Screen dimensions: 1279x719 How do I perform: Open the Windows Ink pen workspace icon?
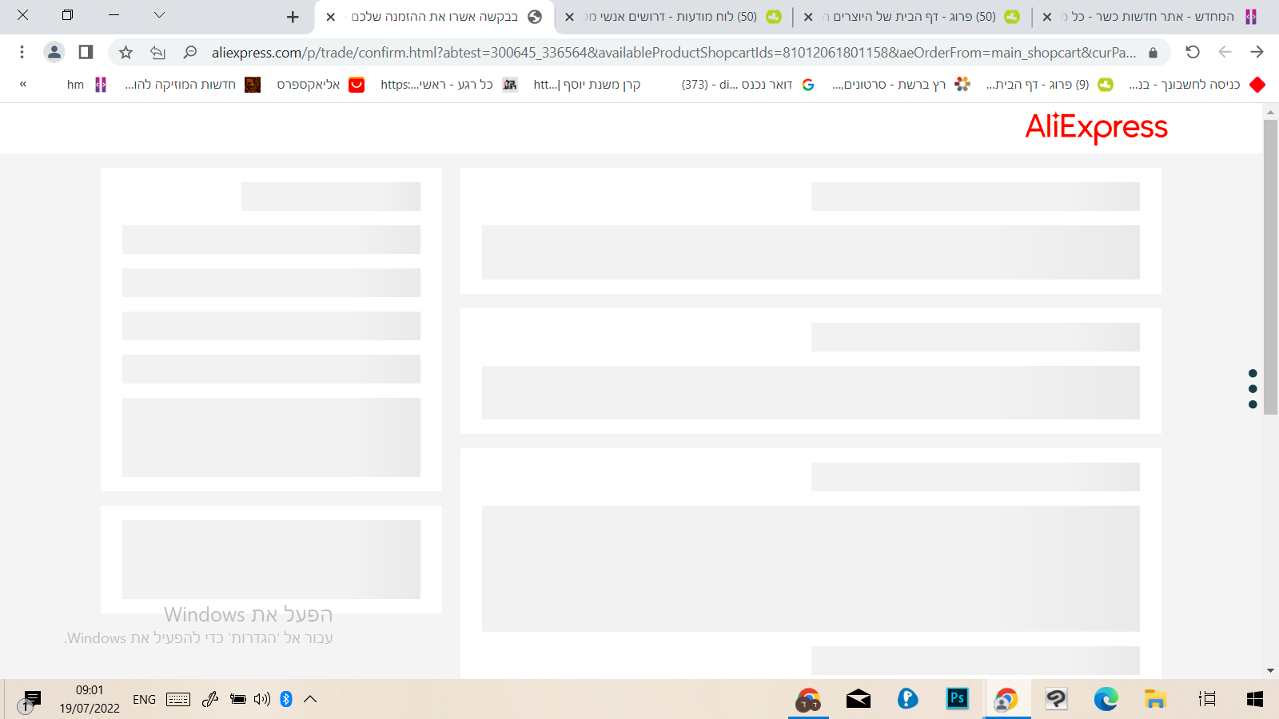pos(210,700)
